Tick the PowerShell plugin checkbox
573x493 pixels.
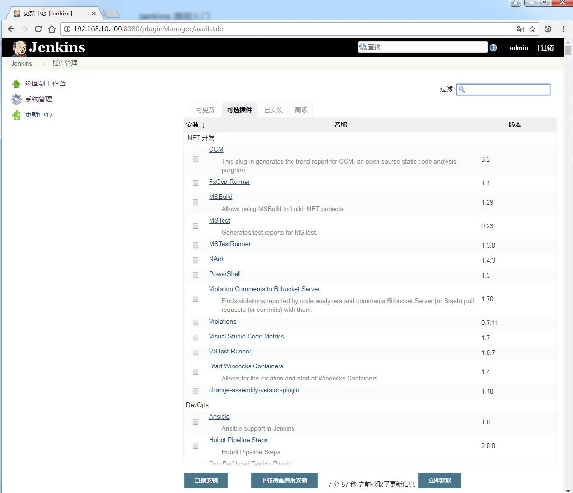[x=196, y=275]
